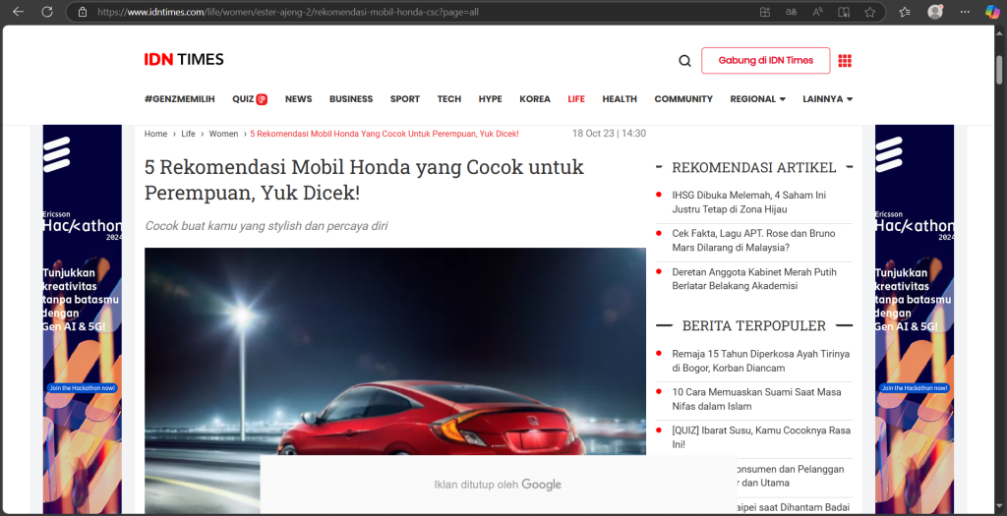Viewport: 1007px width, 516px height.
Task: Click the Iklan ditutup oleh Google notice
Action: click(x=498, y=485)
